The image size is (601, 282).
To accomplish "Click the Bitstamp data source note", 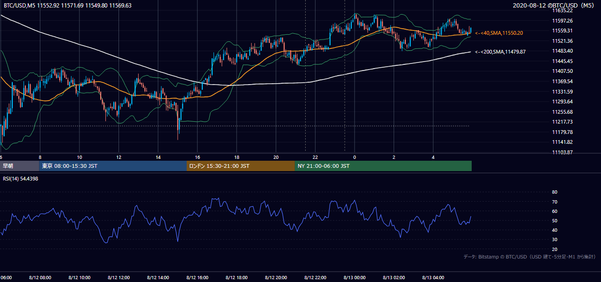I will [x=530, y=257].
